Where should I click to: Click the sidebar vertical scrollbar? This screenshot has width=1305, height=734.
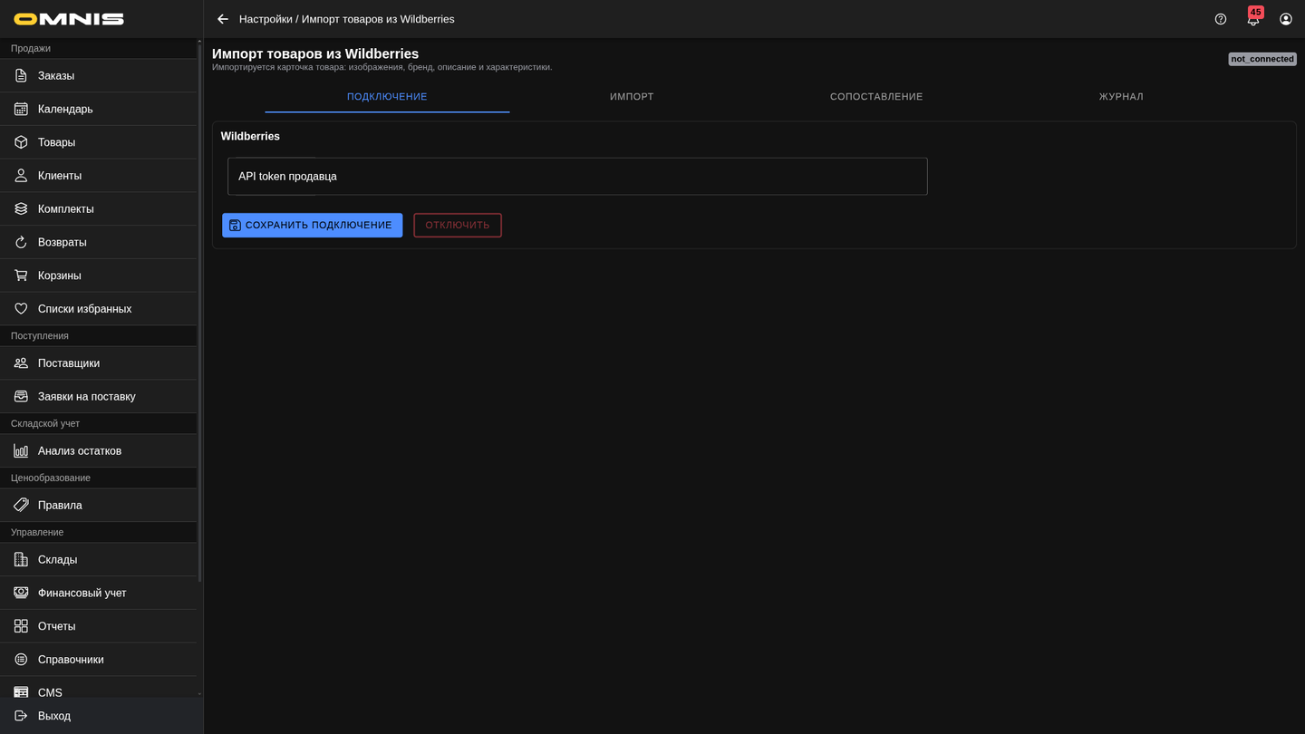(x=199, y=310)
